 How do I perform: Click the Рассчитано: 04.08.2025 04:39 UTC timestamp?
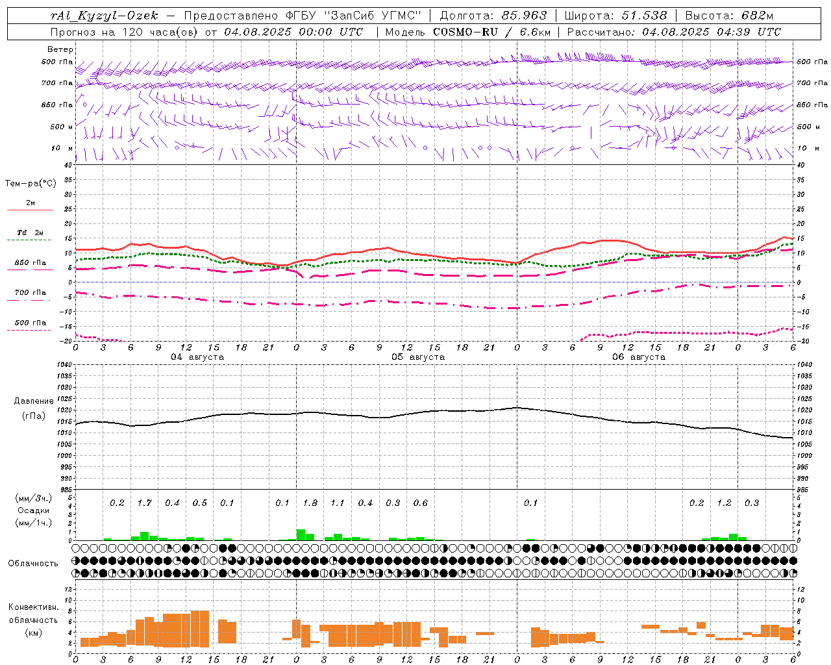click(674, 32)
